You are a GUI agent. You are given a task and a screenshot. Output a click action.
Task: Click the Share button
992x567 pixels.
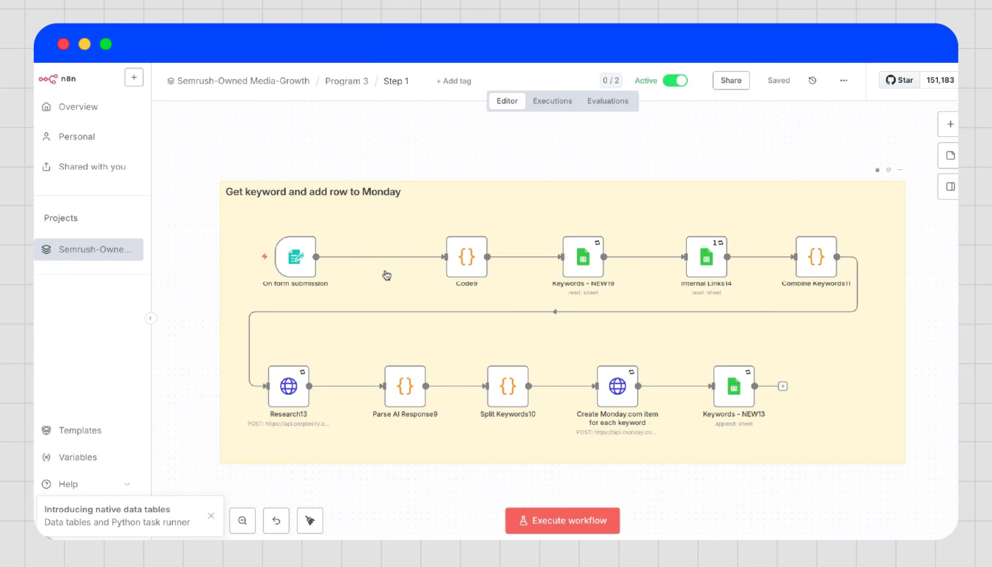tap(731, 81)
